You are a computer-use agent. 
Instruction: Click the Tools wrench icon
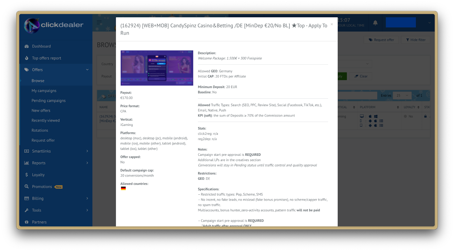point(27,210)
